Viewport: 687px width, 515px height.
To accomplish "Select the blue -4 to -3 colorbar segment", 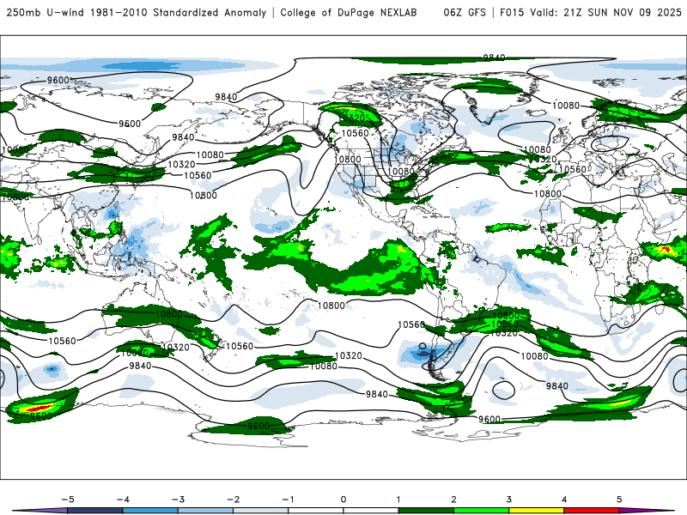I will [x=150, y=511].
